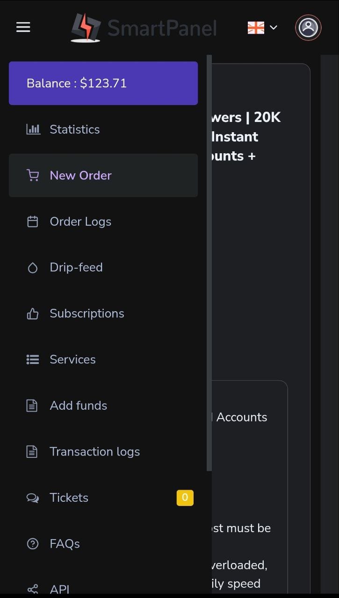Click the yellow tickets count badge
This screenshot has height=598, width=339.
pos(185,498)
